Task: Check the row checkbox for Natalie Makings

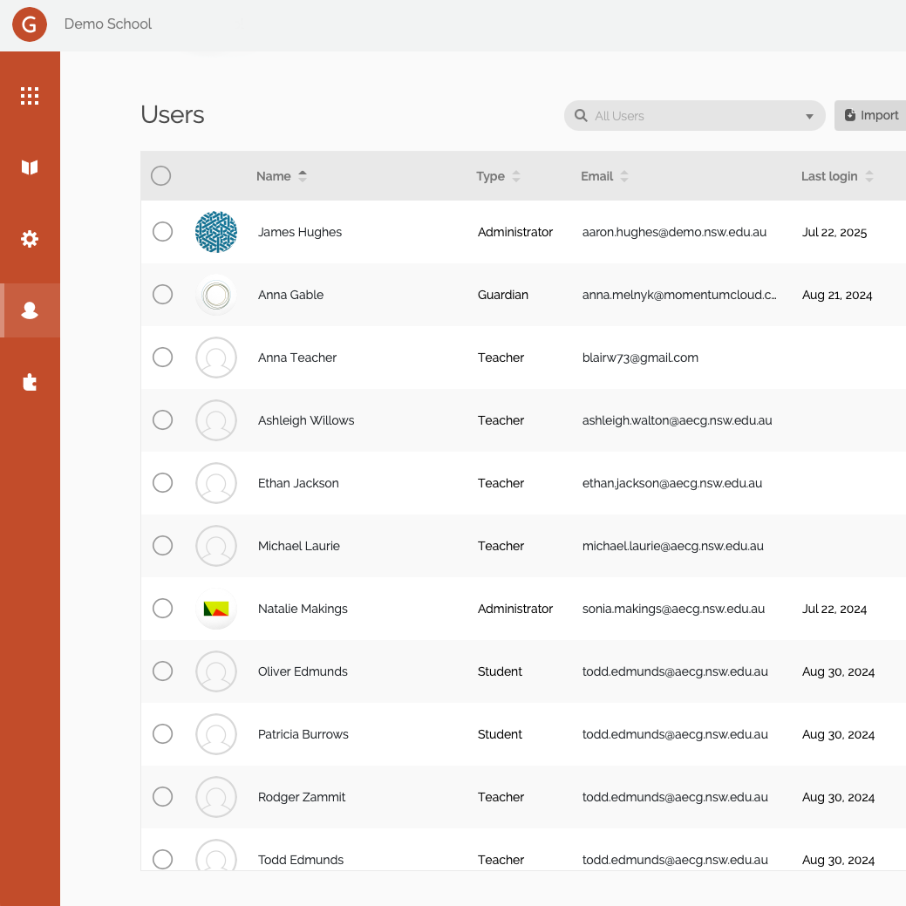Action: [x=162, y=609]
